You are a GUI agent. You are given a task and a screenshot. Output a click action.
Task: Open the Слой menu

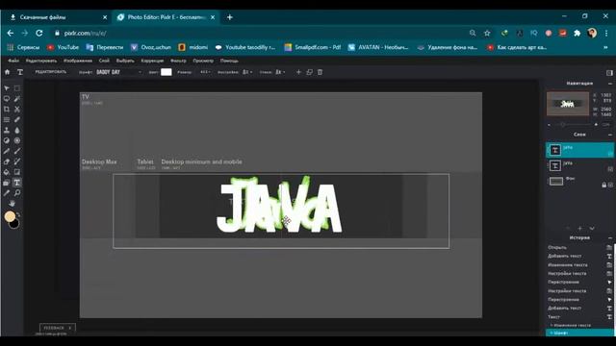coord(104,61)
